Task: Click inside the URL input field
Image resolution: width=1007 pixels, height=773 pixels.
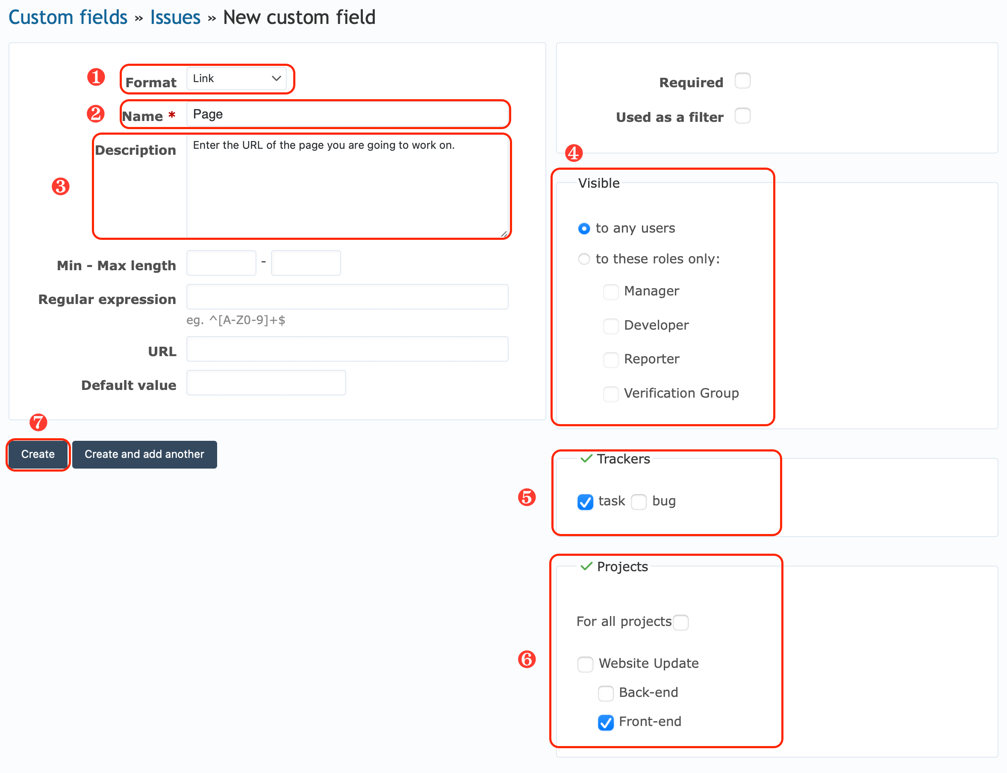Action: click(347, 349)
